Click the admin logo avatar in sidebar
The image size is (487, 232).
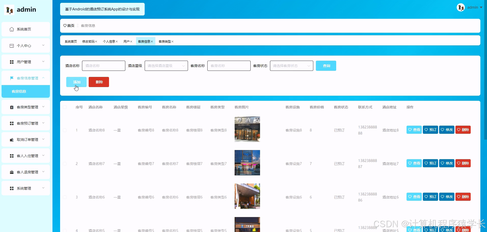tap(9, 10)
